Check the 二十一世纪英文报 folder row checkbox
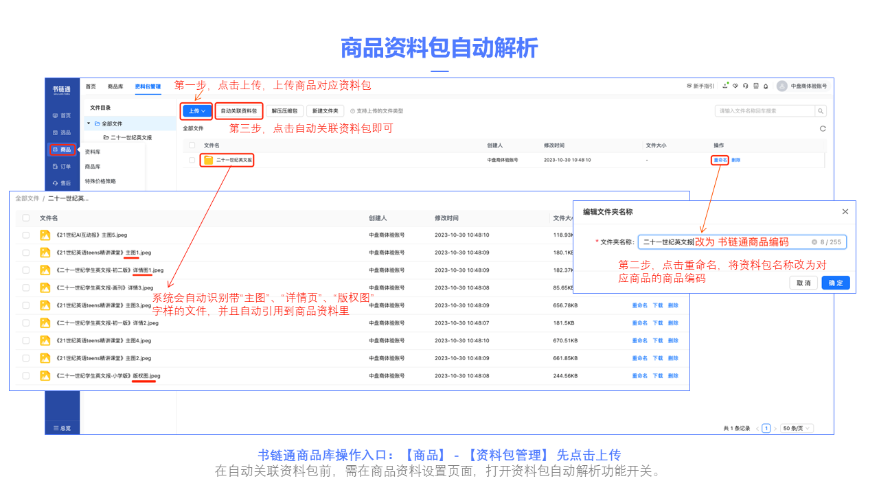 [192, 160]
